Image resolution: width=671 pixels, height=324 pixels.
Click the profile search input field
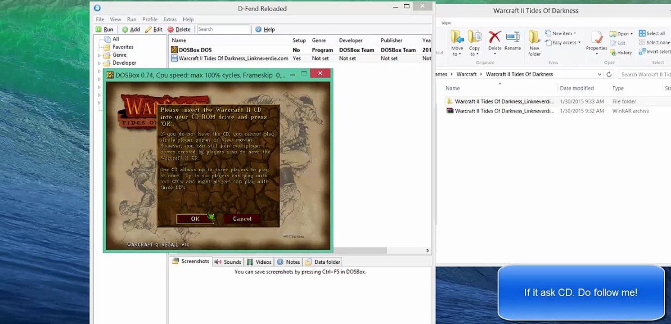pyautogui.click(x=223, y=29)
